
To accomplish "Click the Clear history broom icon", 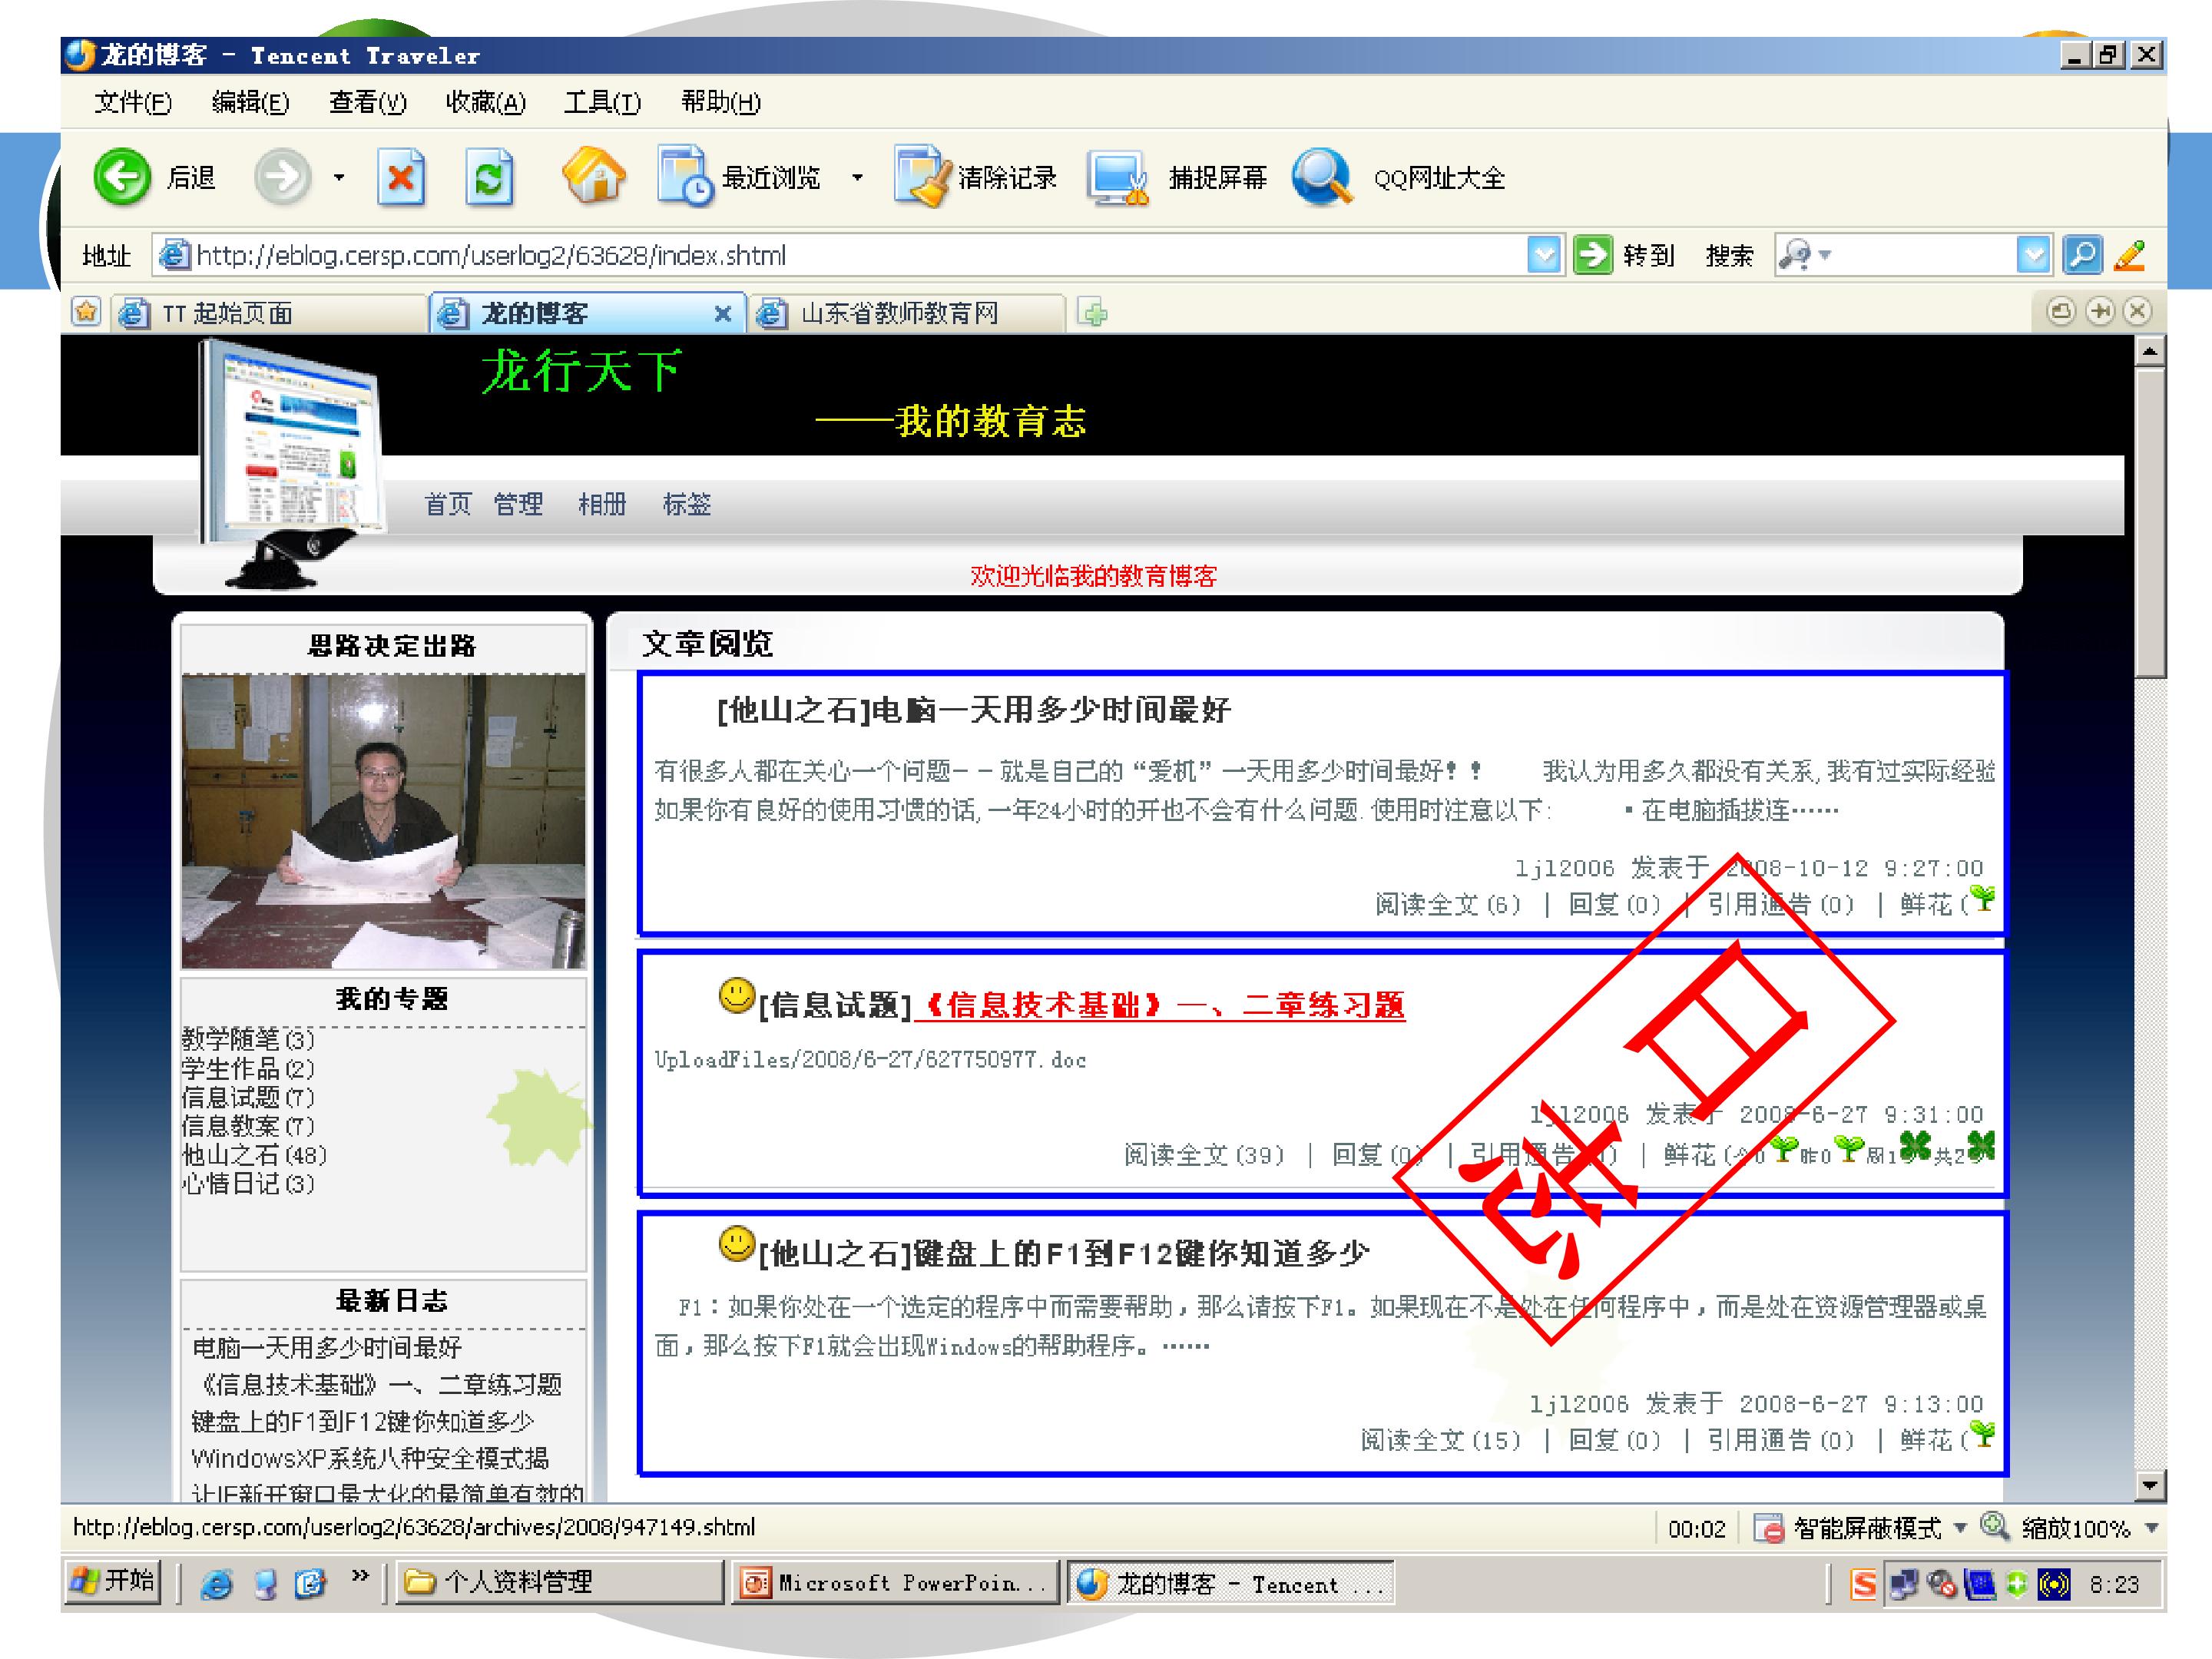I will coord(920,177).
